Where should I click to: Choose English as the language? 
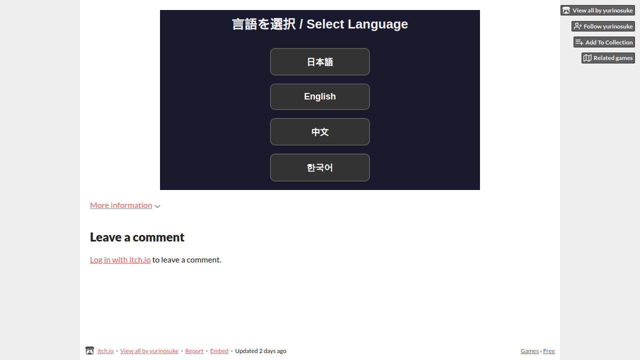coord(320,96)
